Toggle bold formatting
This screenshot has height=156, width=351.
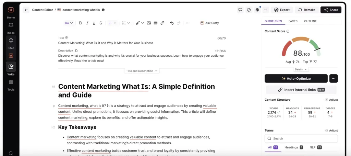point(81,23)
